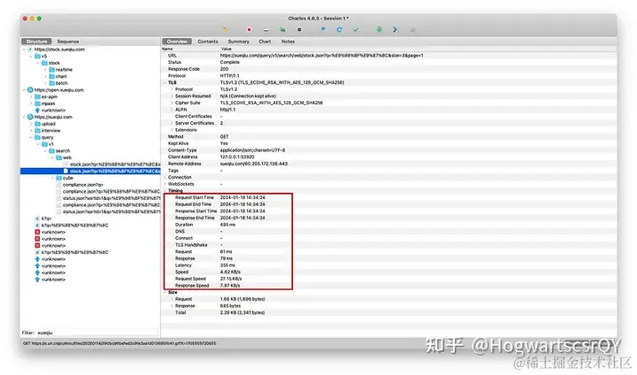637x375 pixels.
Task: Expand the realtime folder node
Action: (x=45, y=70)
